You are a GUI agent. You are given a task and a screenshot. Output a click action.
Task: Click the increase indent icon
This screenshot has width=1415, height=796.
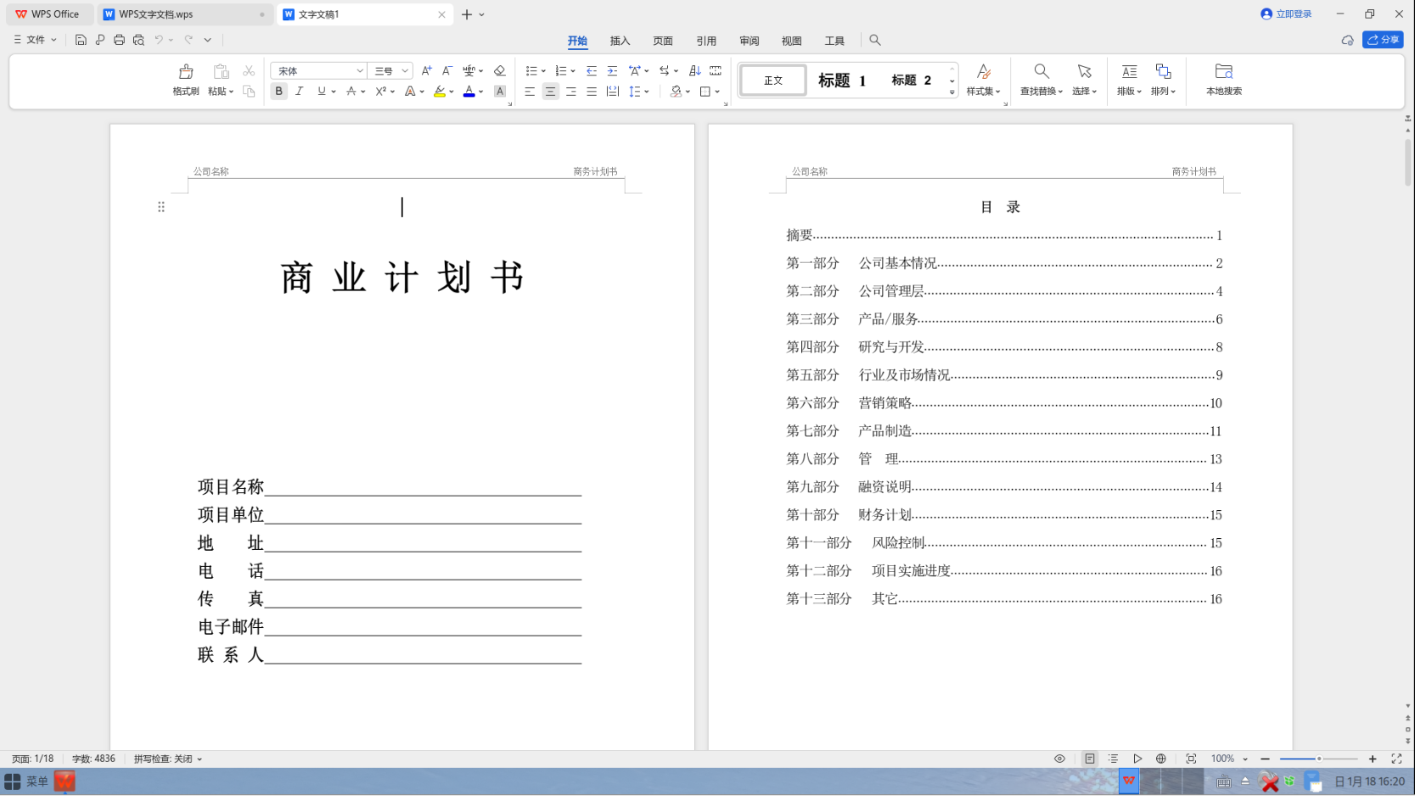tap(612, 70)
